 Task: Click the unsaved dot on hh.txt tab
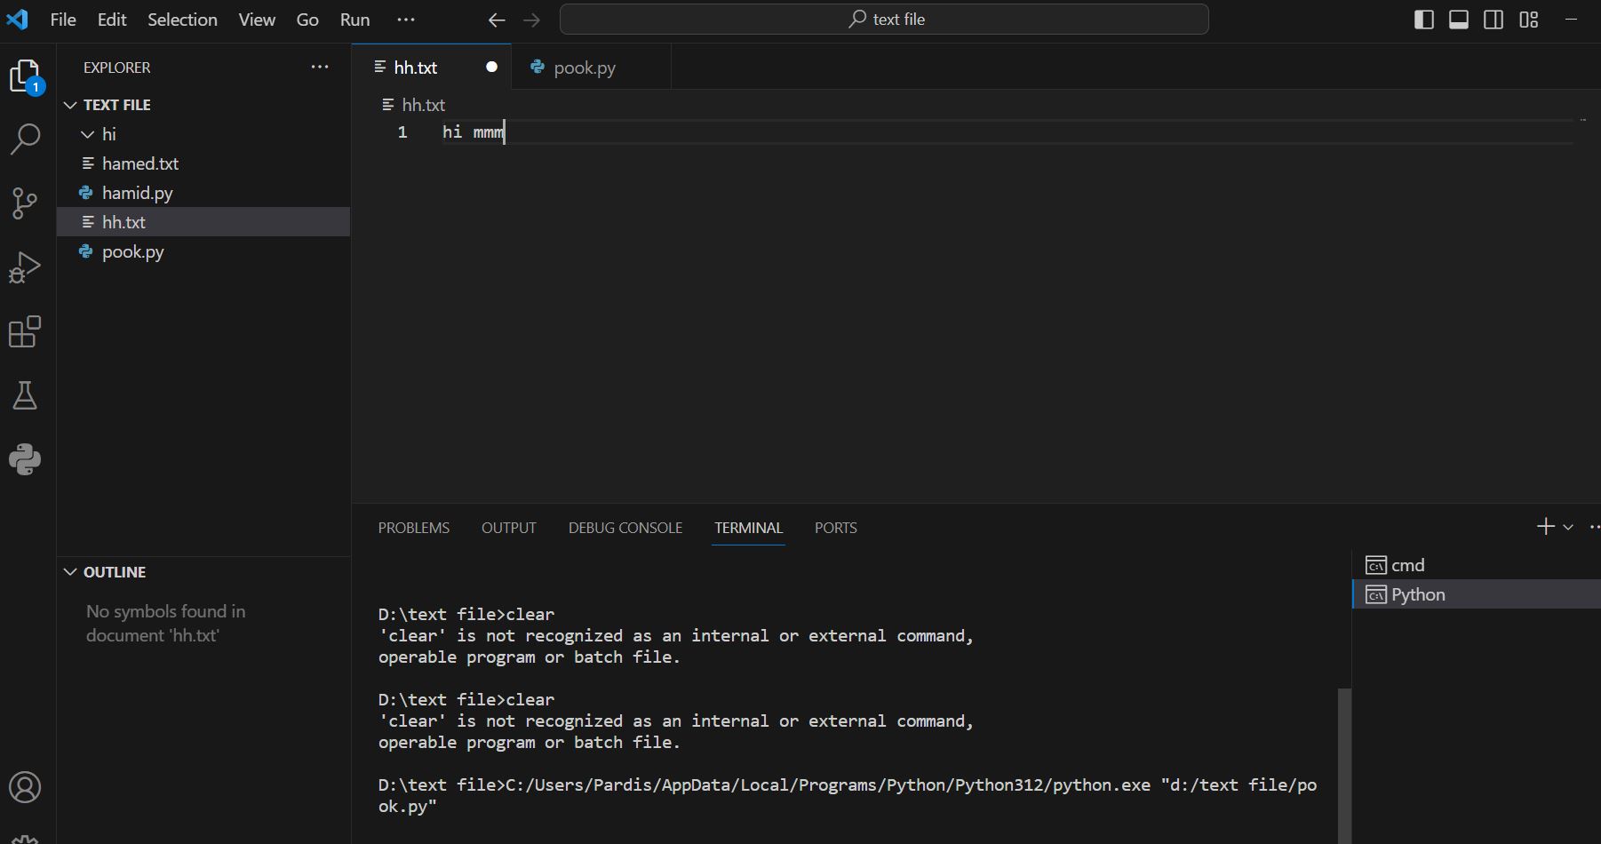point(491,68)
